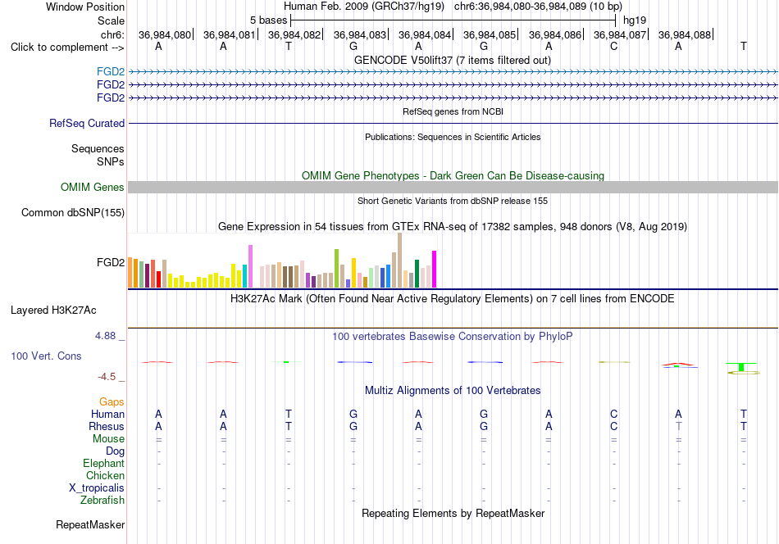
Task: Click base C under 36,984,087 in sequence row
Action: 613,46
